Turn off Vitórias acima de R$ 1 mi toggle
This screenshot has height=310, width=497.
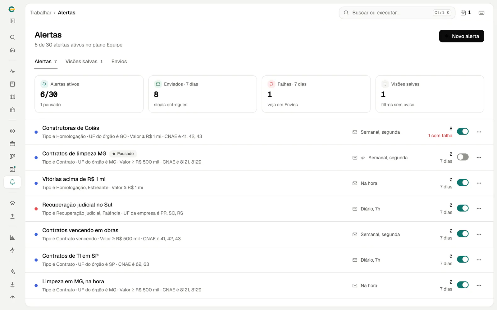(463, 183)
